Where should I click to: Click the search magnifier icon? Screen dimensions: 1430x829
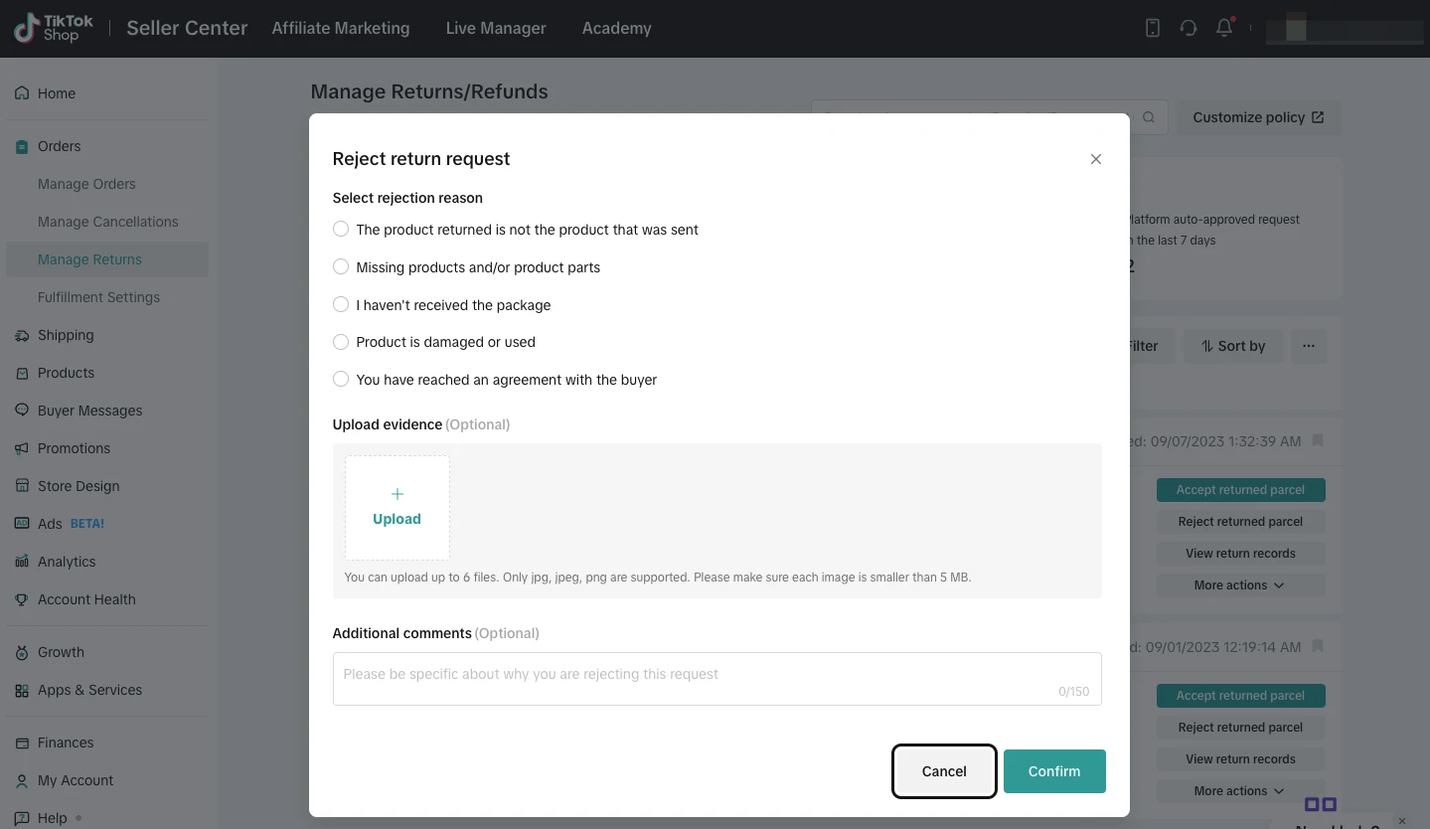click(x=1149, y=117)
